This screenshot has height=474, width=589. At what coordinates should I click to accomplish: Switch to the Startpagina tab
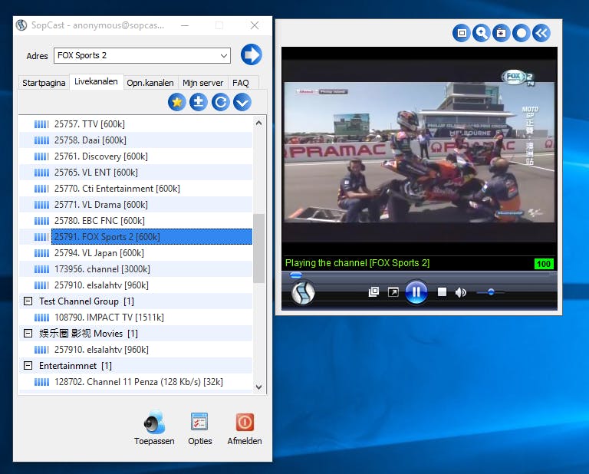tap(44, 83)
